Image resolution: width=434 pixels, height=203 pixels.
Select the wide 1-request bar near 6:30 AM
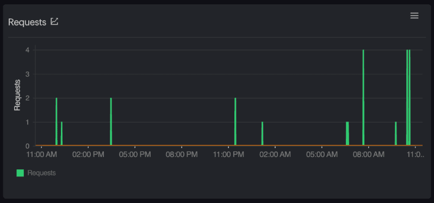(x=348, y=134)
